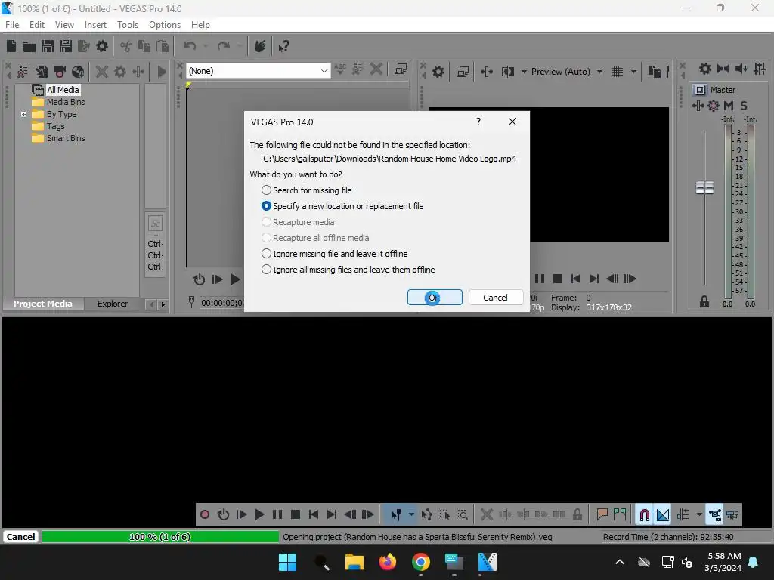Screen dimensions: 774x580
Task: Toggle Enable Snapping magnet icon
Action: click(x=644, y=515)
